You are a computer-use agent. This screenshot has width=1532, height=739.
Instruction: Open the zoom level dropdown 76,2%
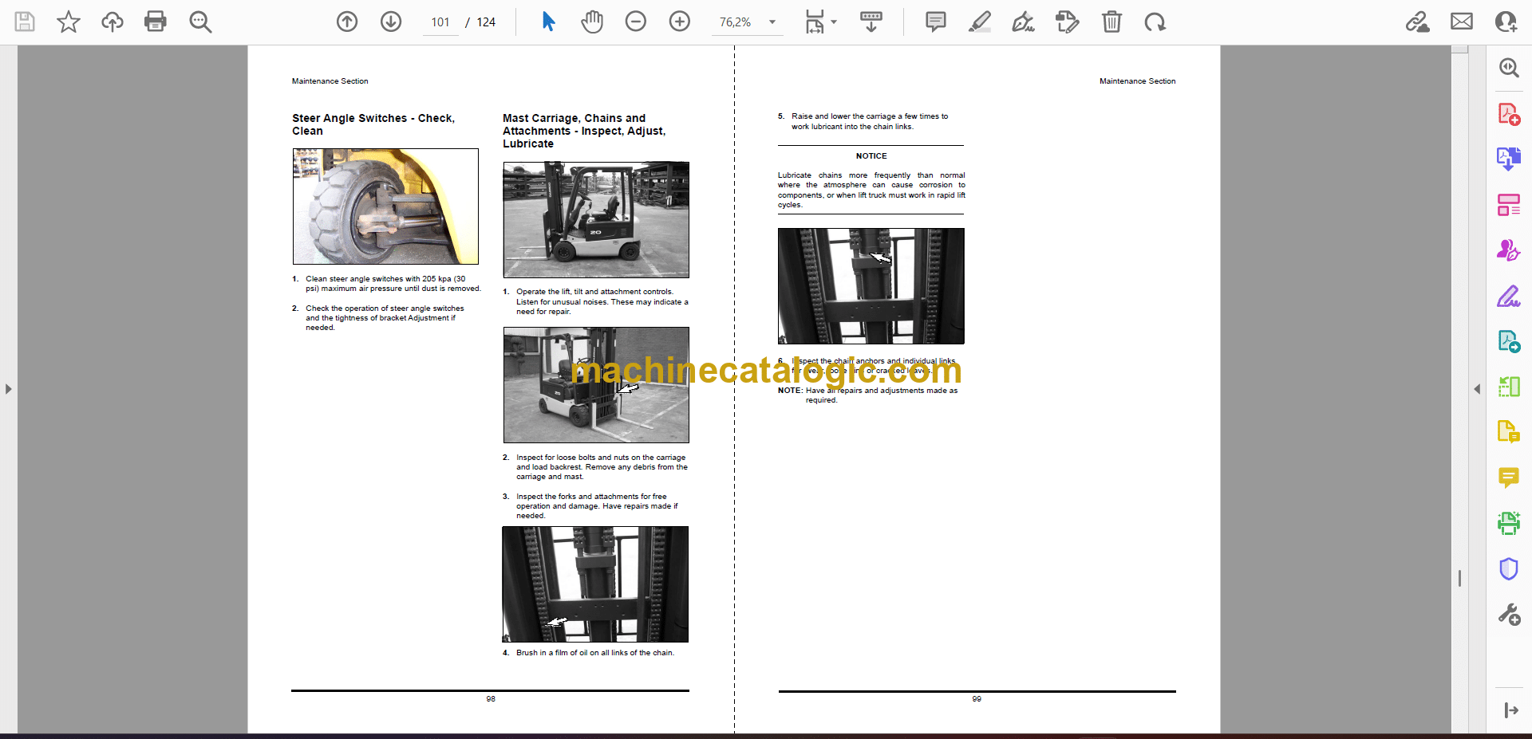772,22
